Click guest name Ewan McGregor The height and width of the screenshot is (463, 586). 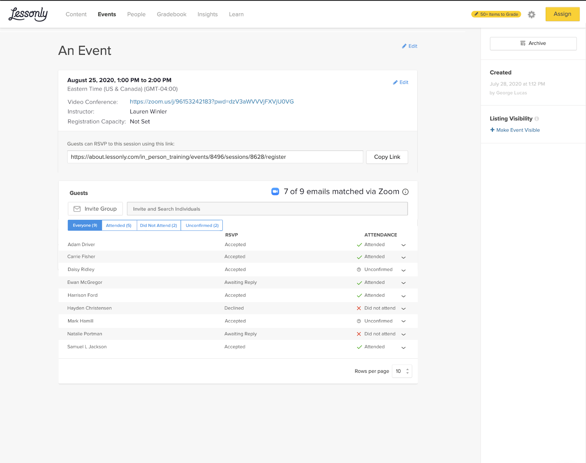click(85, 282)
